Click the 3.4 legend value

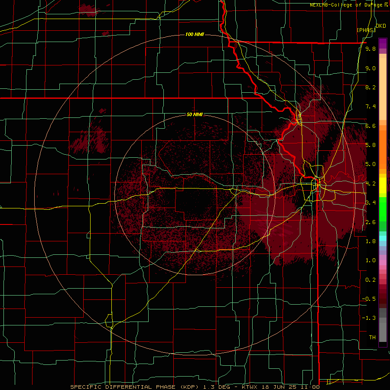click(370, 203)
